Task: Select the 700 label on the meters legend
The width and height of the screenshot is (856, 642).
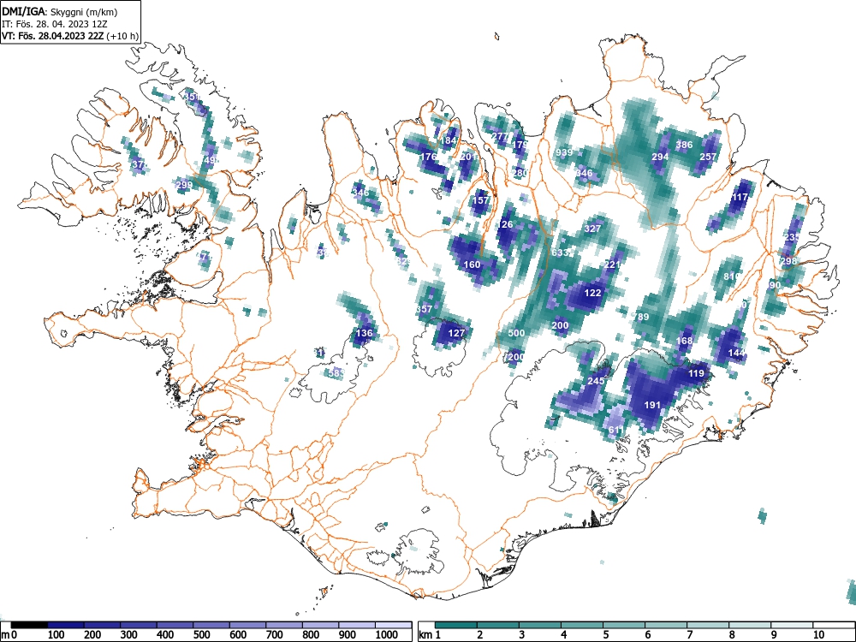Action: click(x=275, y=635)
